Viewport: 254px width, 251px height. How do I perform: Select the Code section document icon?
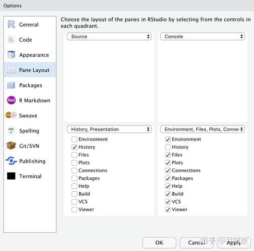[11, 40]
